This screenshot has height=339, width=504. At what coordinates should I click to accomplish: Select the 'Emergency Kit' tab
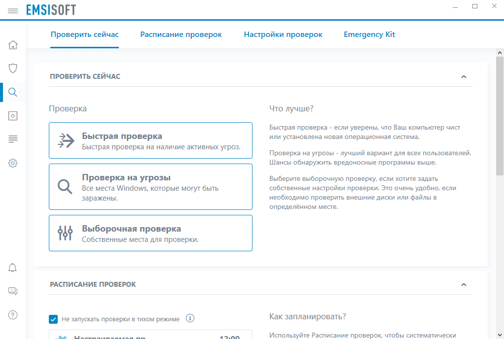tap(369, 34)
